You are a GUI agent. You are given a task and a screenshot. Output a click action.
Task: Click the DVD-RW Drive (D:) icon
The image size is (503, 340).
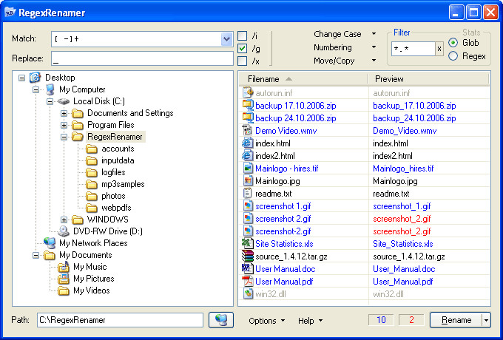coord(64,231)
